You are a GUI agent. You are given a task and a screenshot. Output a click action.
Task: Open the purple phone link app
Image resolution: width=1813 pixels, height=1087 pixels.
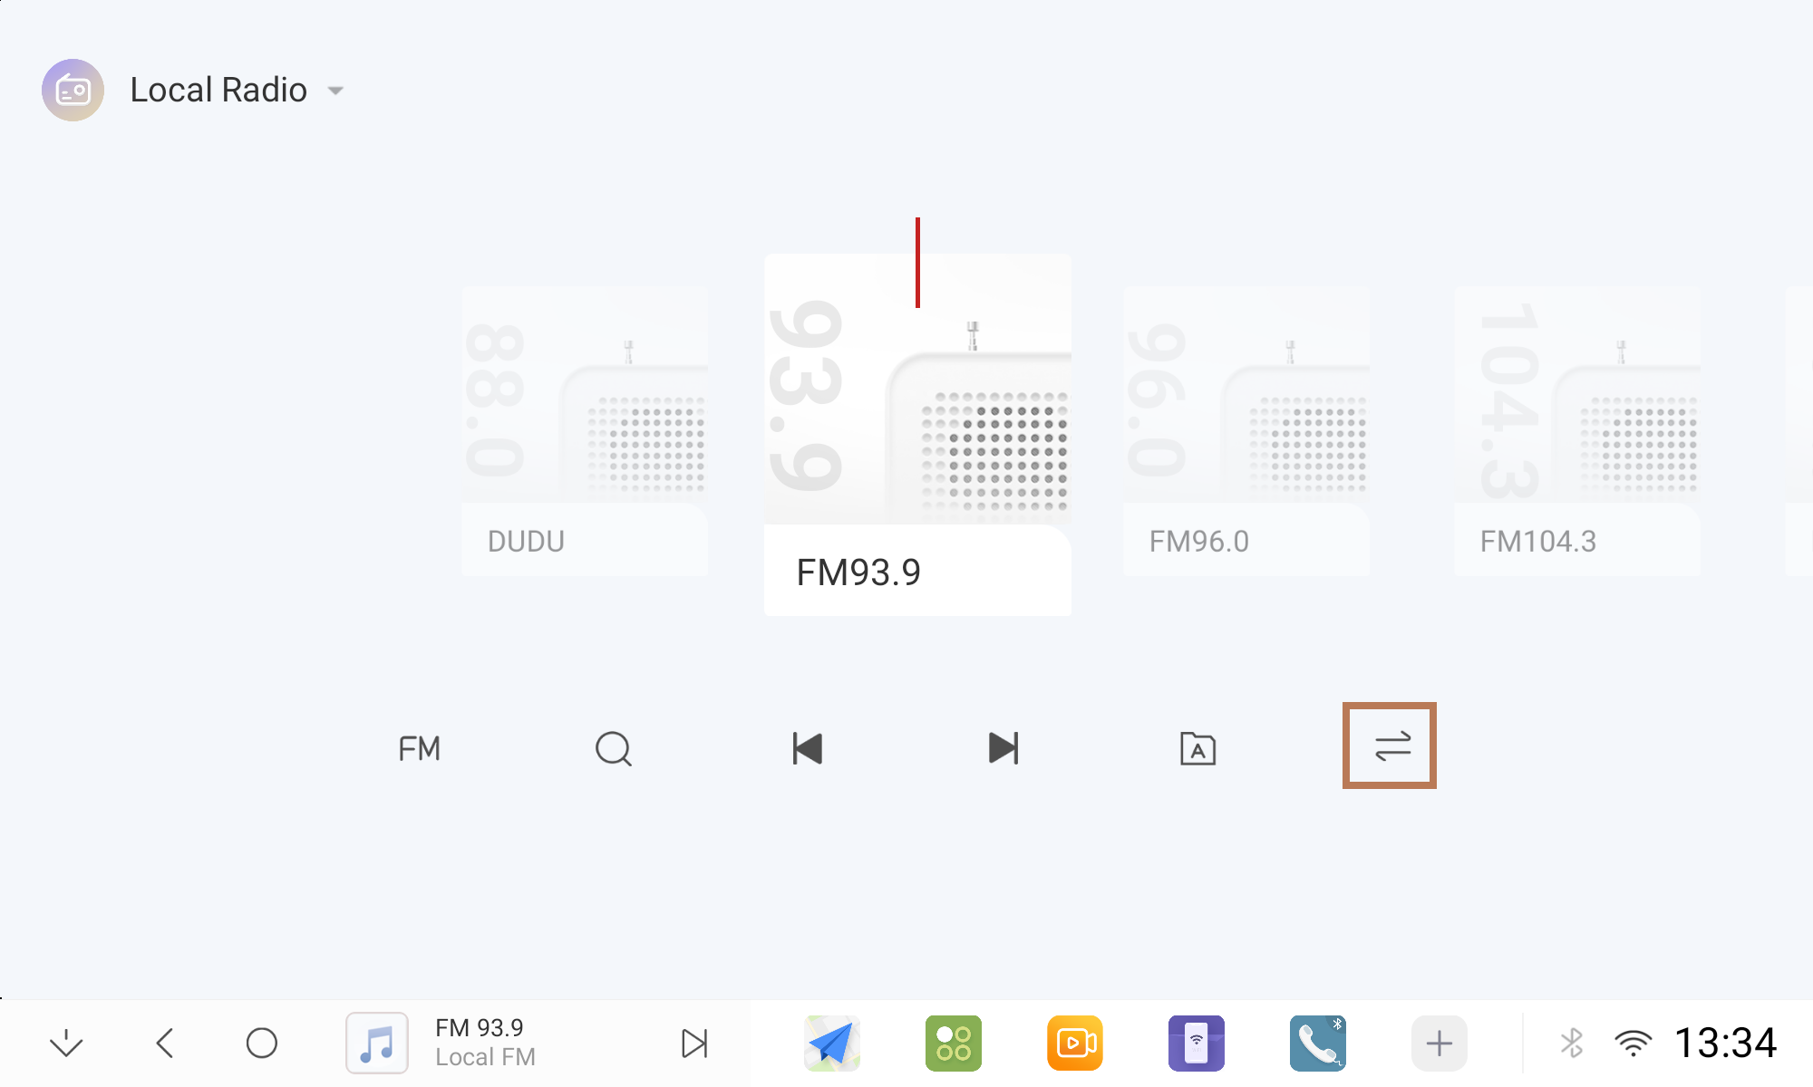(x=1197, y=1044)
